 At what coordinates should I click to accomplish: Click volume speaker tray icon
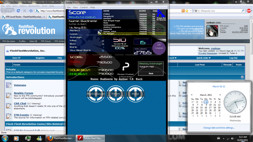(x=232, y=138)
